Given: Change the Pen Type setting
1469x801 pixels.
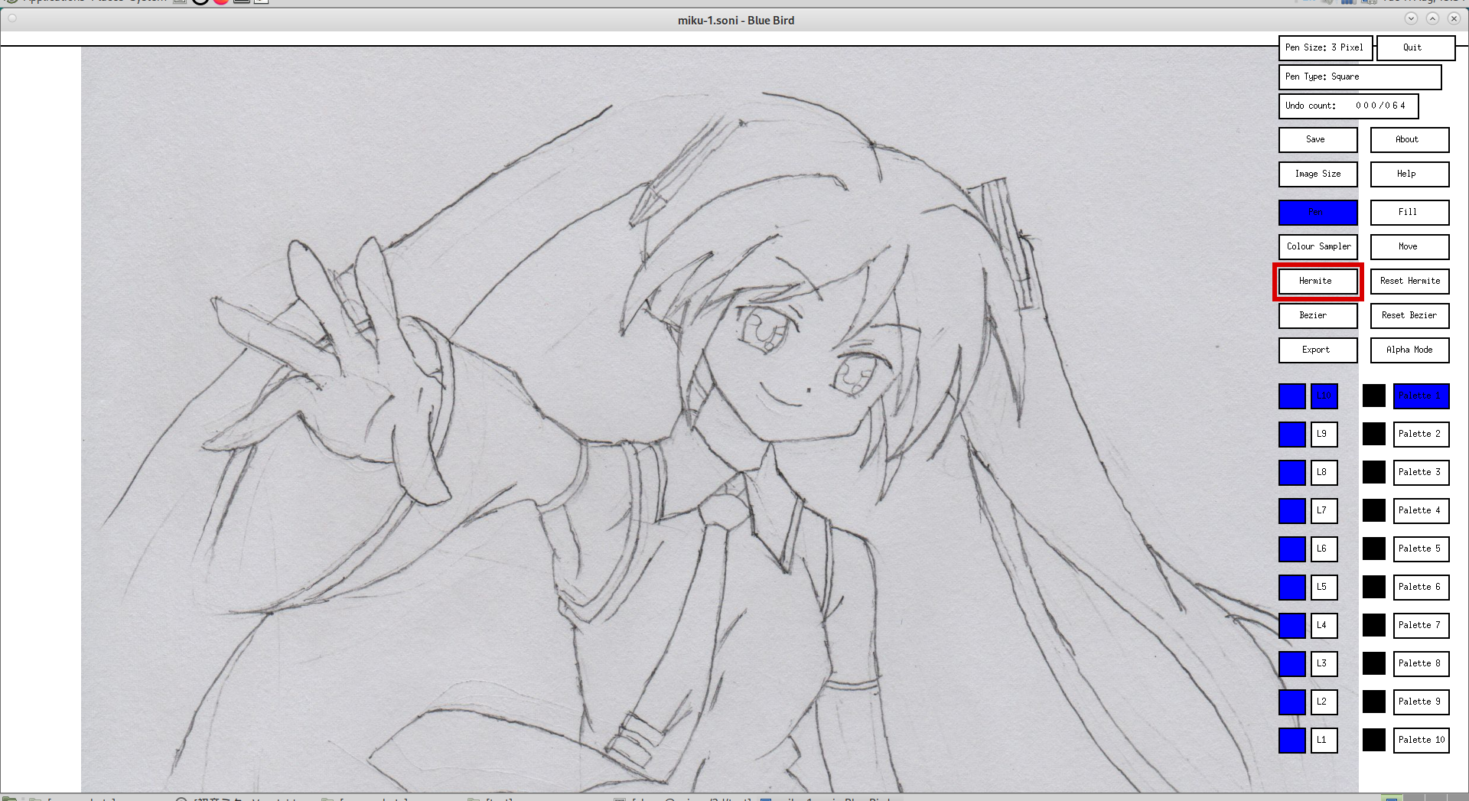Looking at the screenshot, I should pyautogui.click(x=1360, y=77).
